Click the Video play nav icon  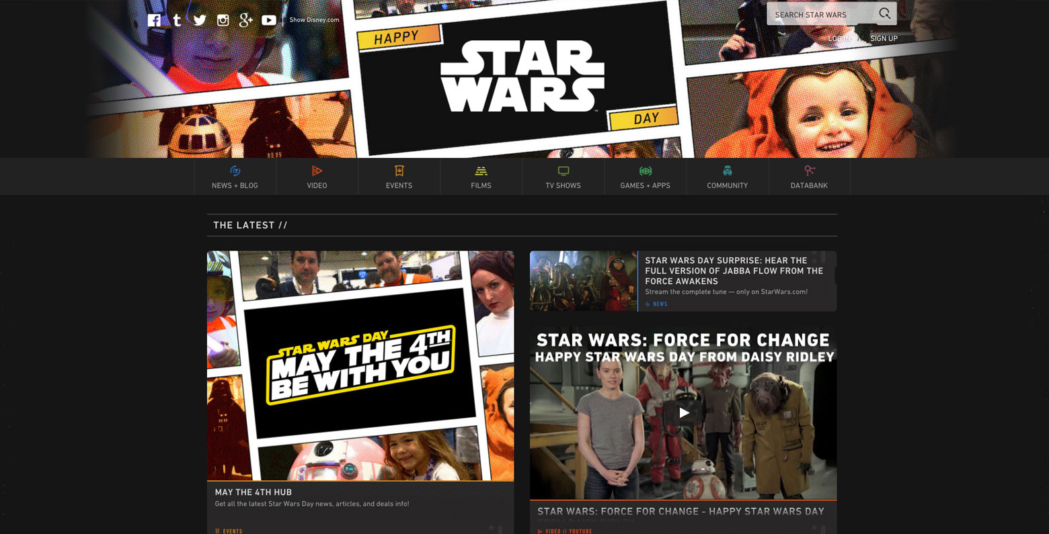tap(317, 171)
